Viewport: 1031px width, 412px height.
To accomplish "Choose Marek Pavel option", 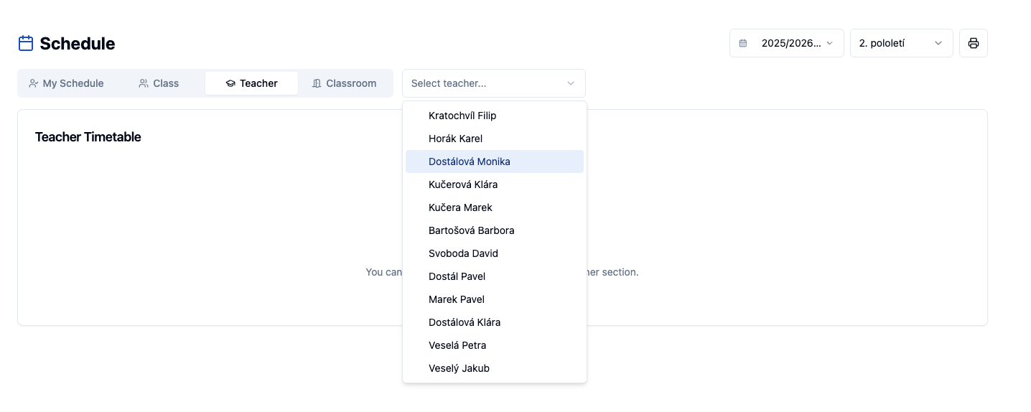I will tap(494, 299).
